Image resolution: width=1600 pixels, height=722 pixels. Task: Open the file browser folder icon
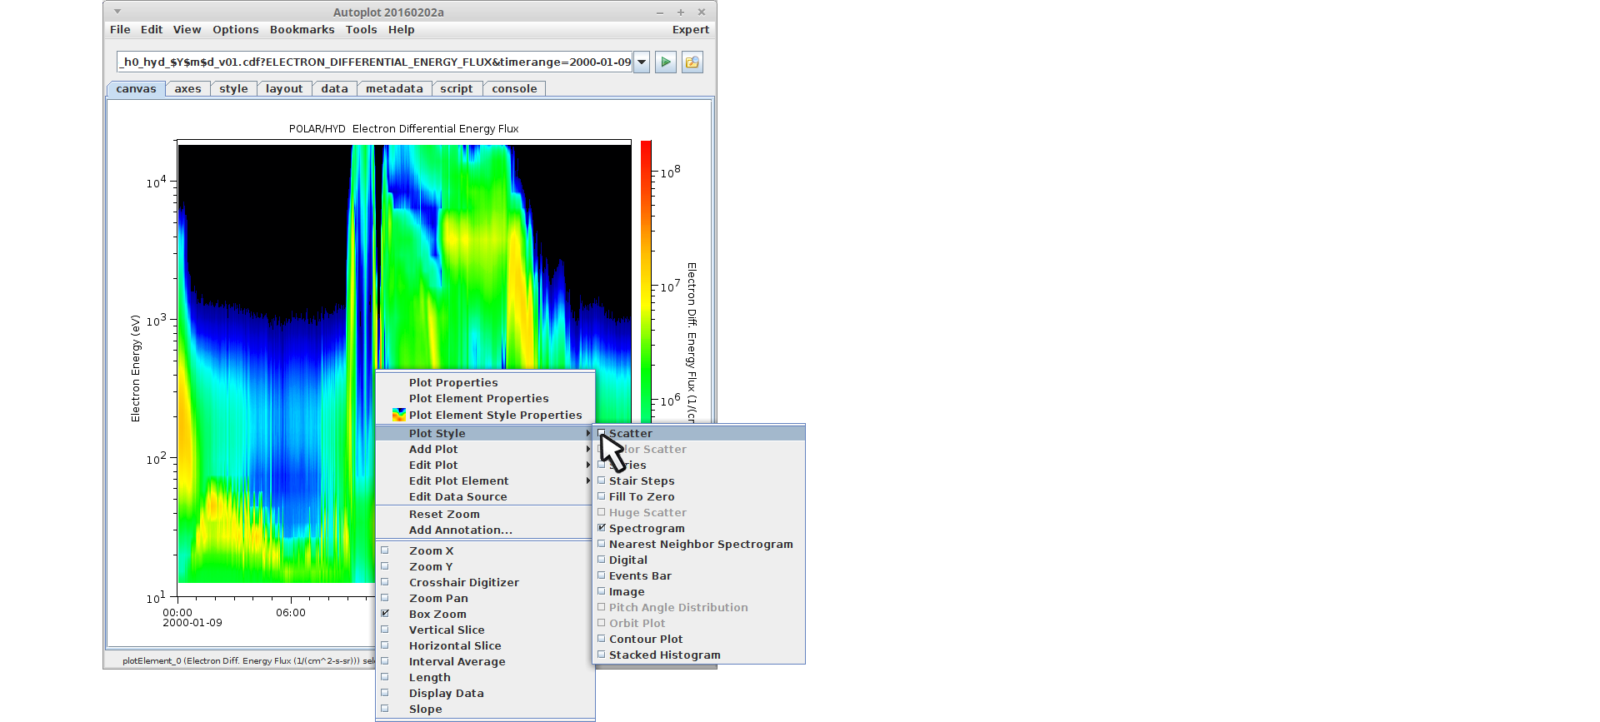click(692, 62)
